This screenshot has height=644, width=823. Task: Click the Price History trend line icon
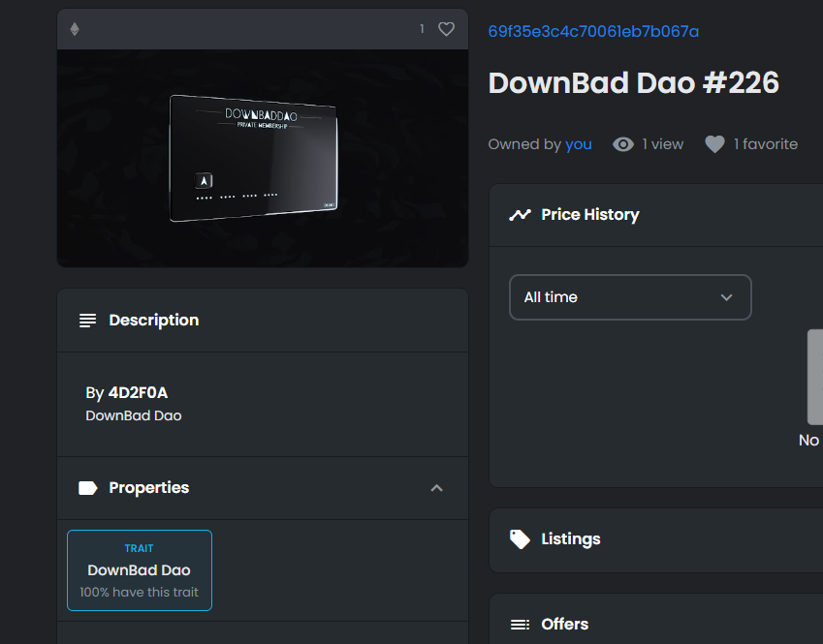coord(520,214)
